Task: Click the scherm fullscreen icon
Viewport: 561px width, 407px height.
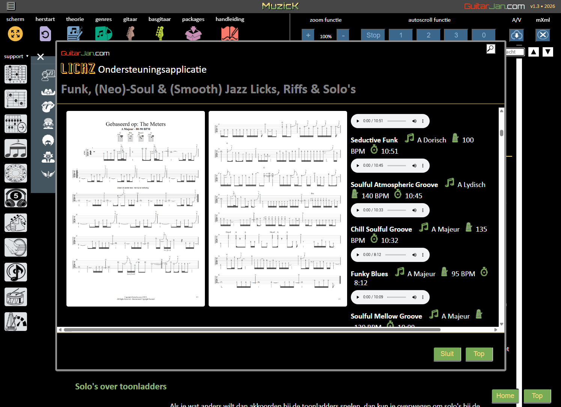Action: [15, 34]
